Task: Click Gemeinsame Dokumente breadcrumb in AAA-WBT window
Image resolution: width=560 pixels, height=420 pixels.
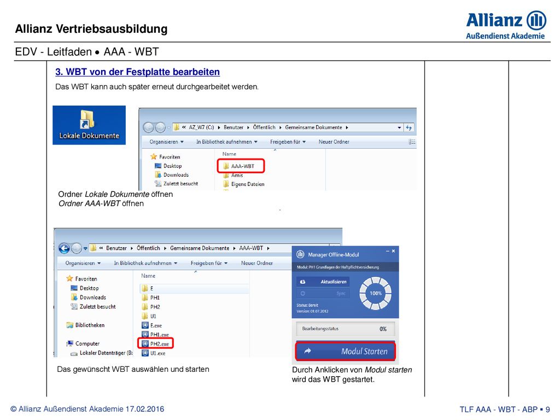Action: pyautogui.click(x=200, y=248)
